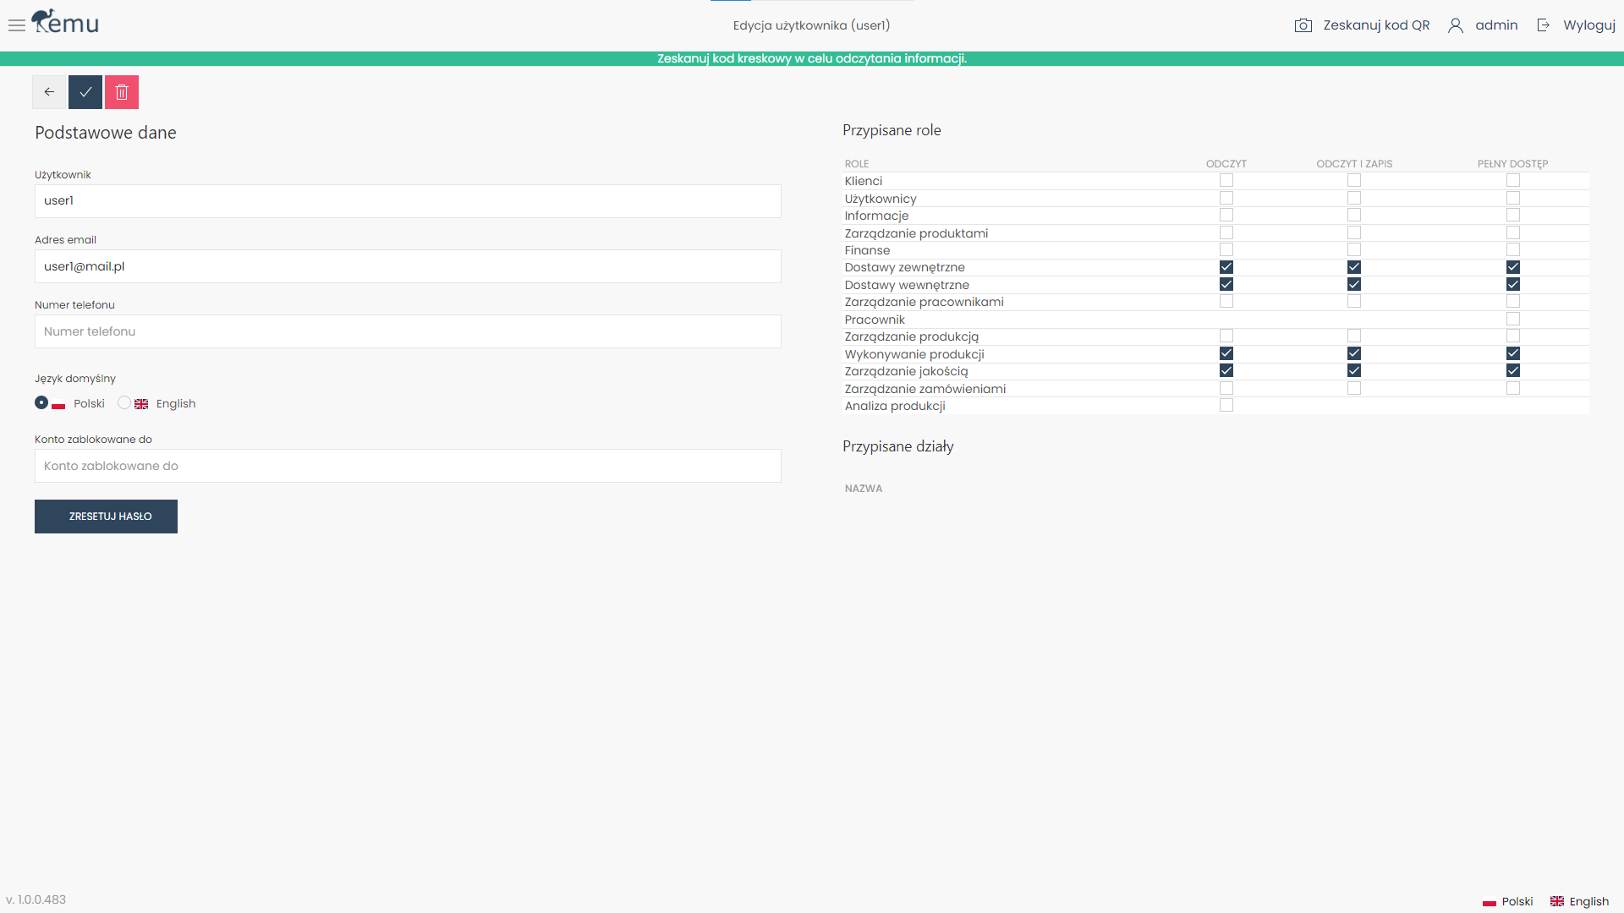Select English as default language radio

[124, 403]
